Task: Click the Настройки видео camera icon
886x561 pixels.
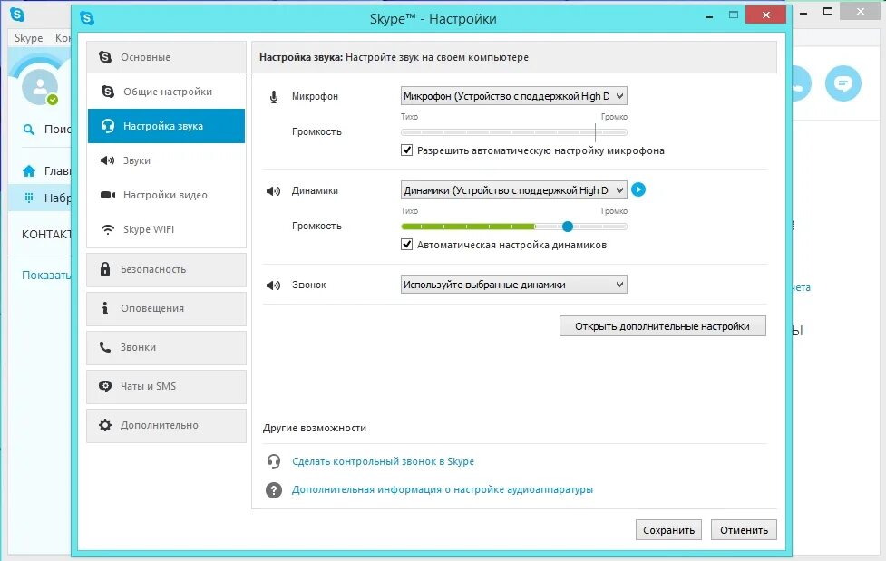Action: click(107, 195)
